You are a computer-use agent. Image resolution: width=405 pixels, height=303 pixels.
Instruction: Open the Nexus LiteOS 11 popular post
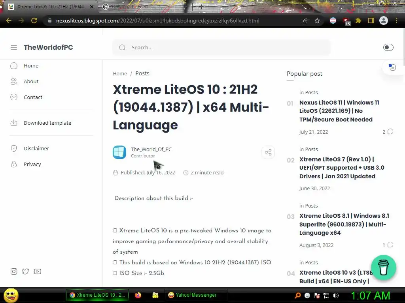(339, 111)
